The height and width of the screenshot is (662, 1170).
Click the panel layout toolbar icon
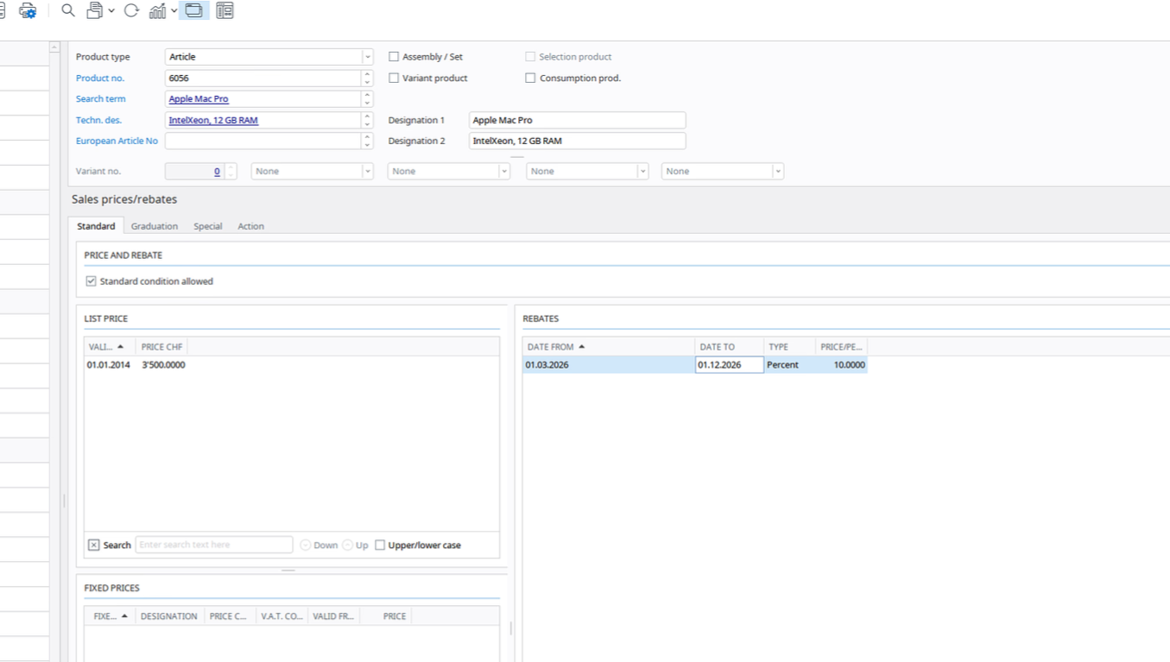pyautogui.click(x=225, y=10)
